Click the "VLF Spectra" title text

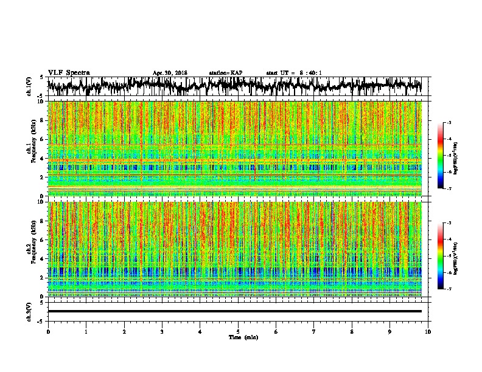[x=69, y=73]
